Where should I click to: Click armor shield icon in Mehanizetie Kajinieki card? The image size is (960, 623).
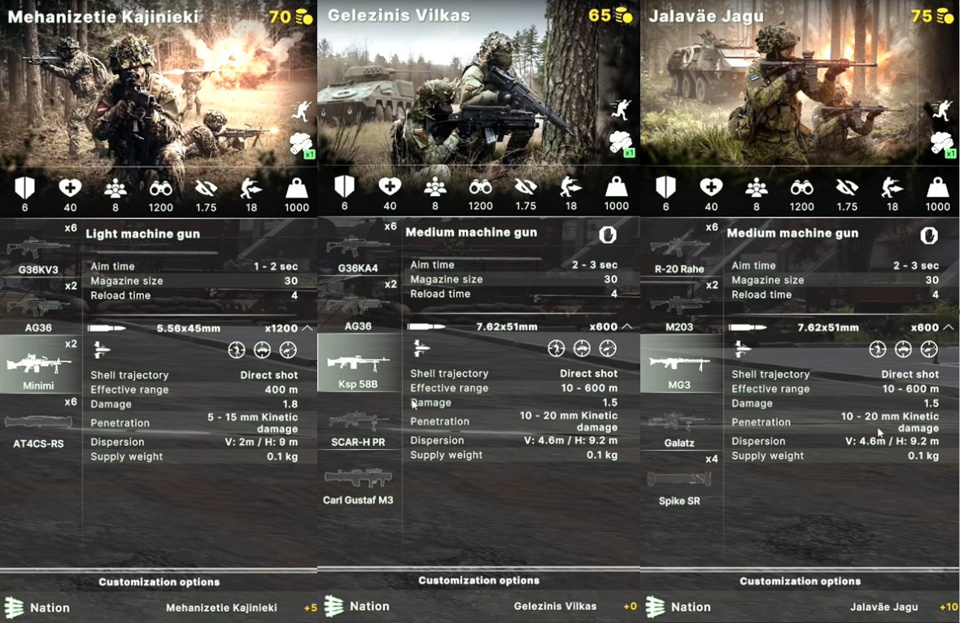(x=24, y=188)
